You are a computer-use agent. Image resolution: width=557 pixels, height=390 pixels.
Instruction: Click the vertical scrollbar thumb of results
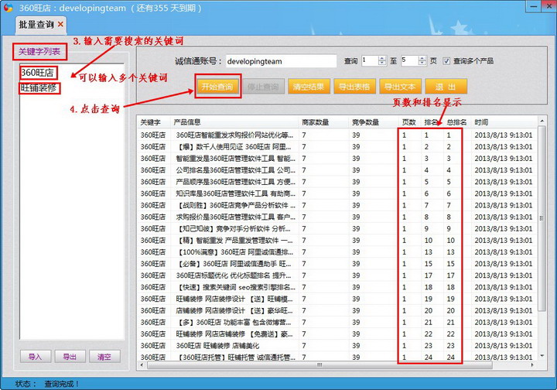pos(542,218)
